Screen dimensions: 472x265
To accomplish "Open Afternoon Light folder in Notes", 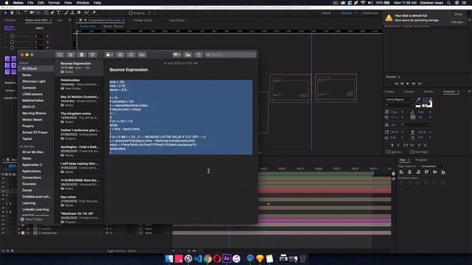I will (34, 81).
